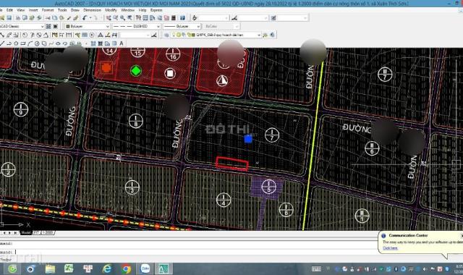Expand the Dimension toolbar's dim style dropdown

148,35
